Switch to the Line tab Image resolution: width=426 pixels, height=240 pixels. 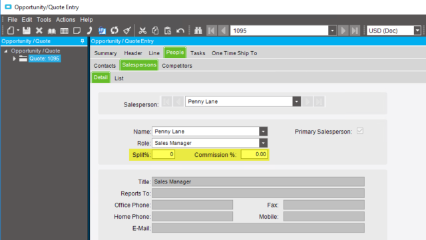[x=154, y=53]
